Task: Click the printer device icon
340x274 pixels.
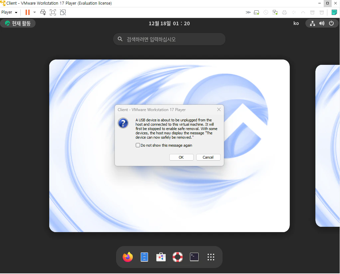Action: 284,12
